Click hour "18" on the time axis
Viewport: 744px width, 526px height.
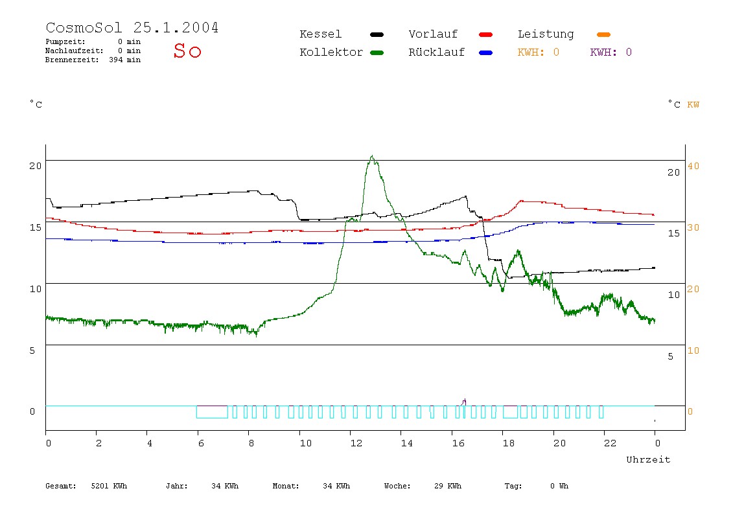(509, 443)
